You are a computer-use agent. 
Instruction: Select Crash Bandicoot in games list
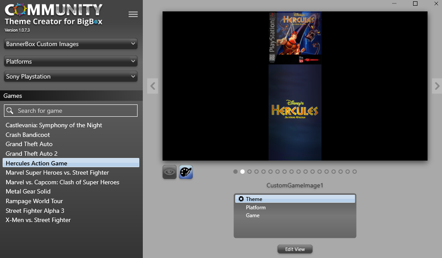tap(28, 135)
